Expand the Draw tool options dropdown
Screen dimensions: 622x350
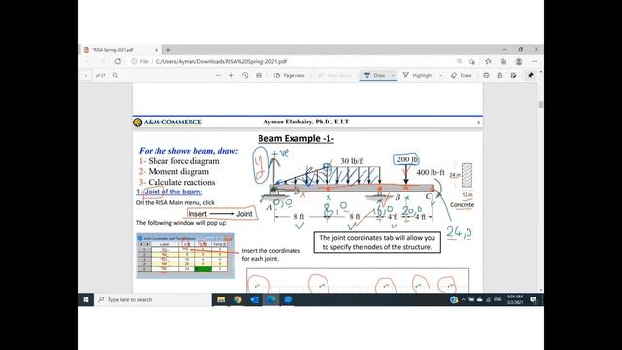pos(393,75)
